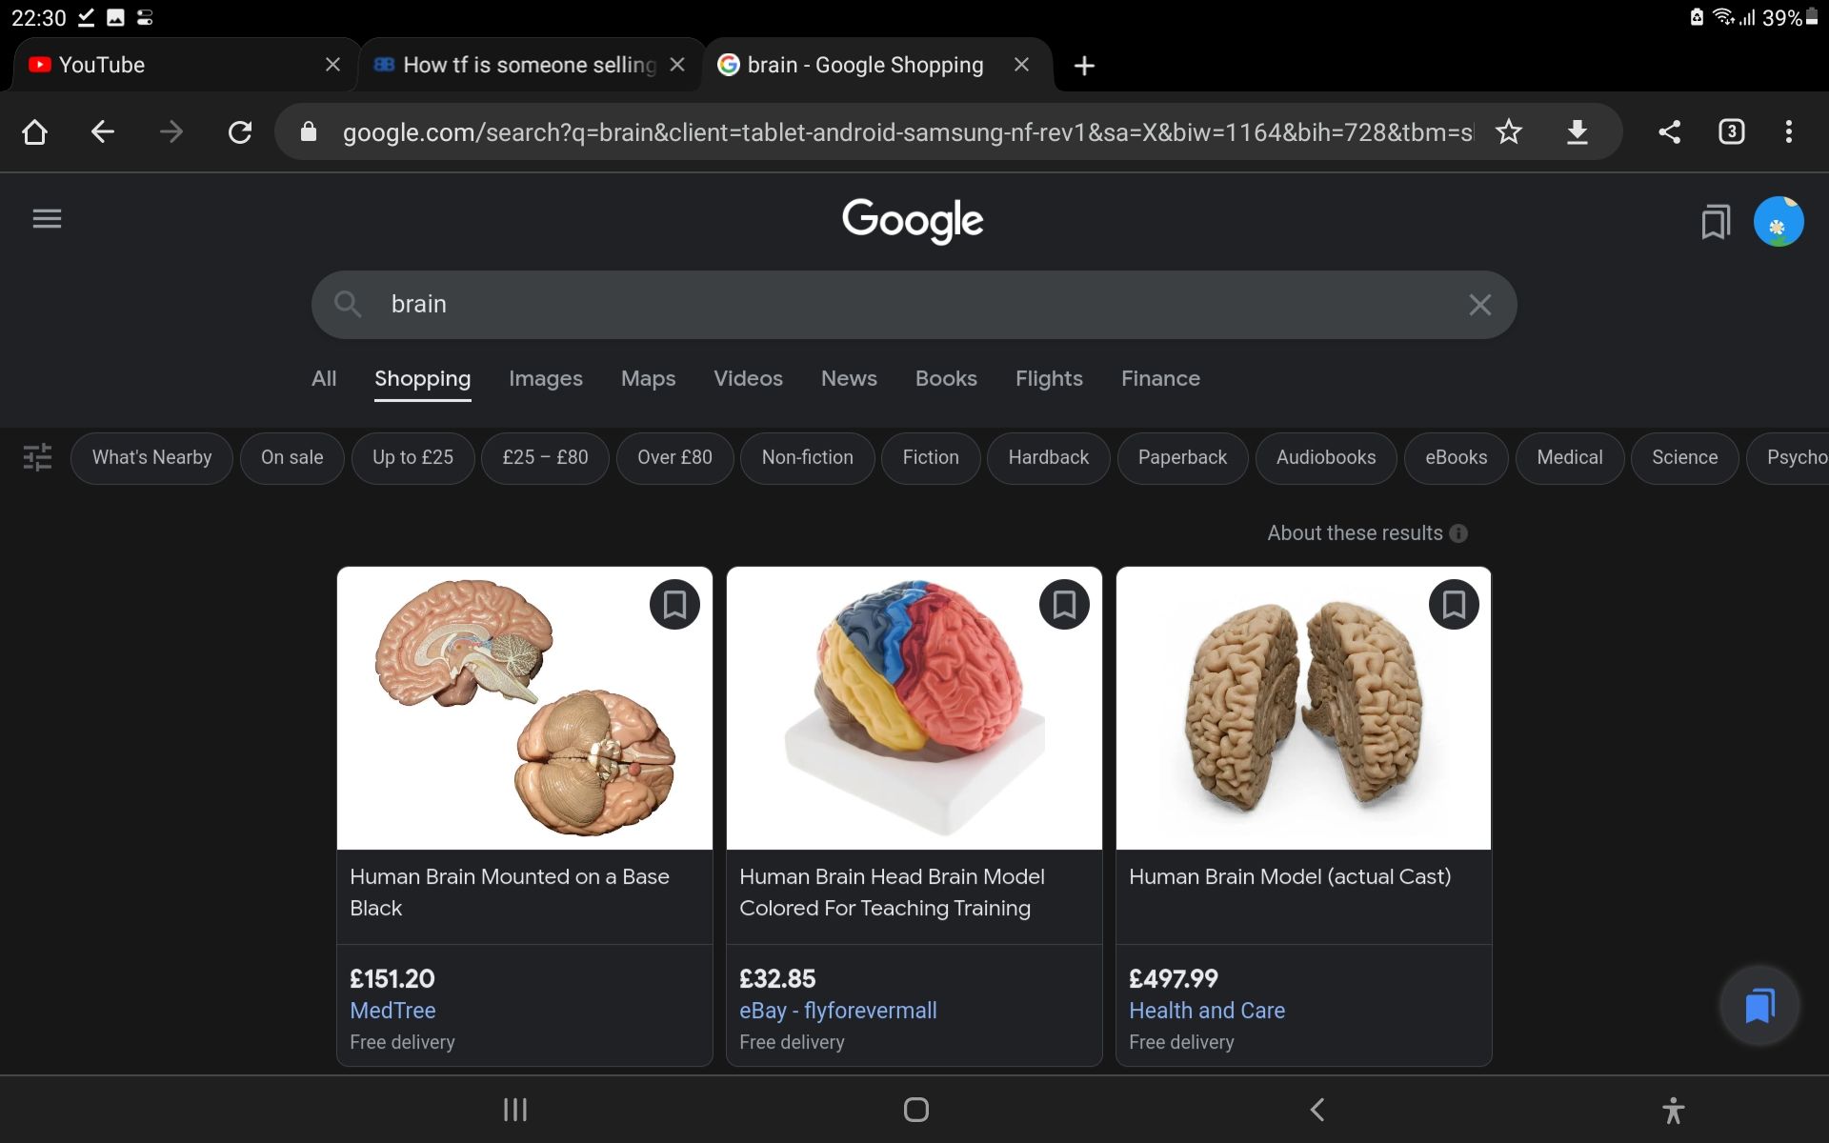
Task: Open the share icon in toolbar
Action: point(1669,131)
